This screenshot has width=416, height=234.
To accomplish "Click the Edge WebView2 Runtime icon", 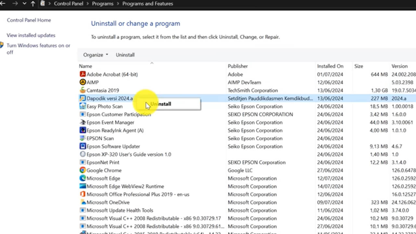I will coord(83,186).
